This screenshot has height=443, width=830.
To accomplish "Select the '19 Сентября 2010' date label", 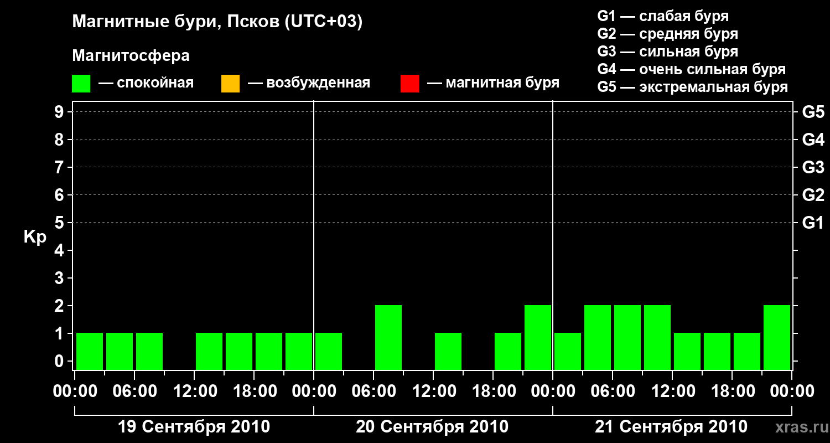I will (x=194, y=427).
